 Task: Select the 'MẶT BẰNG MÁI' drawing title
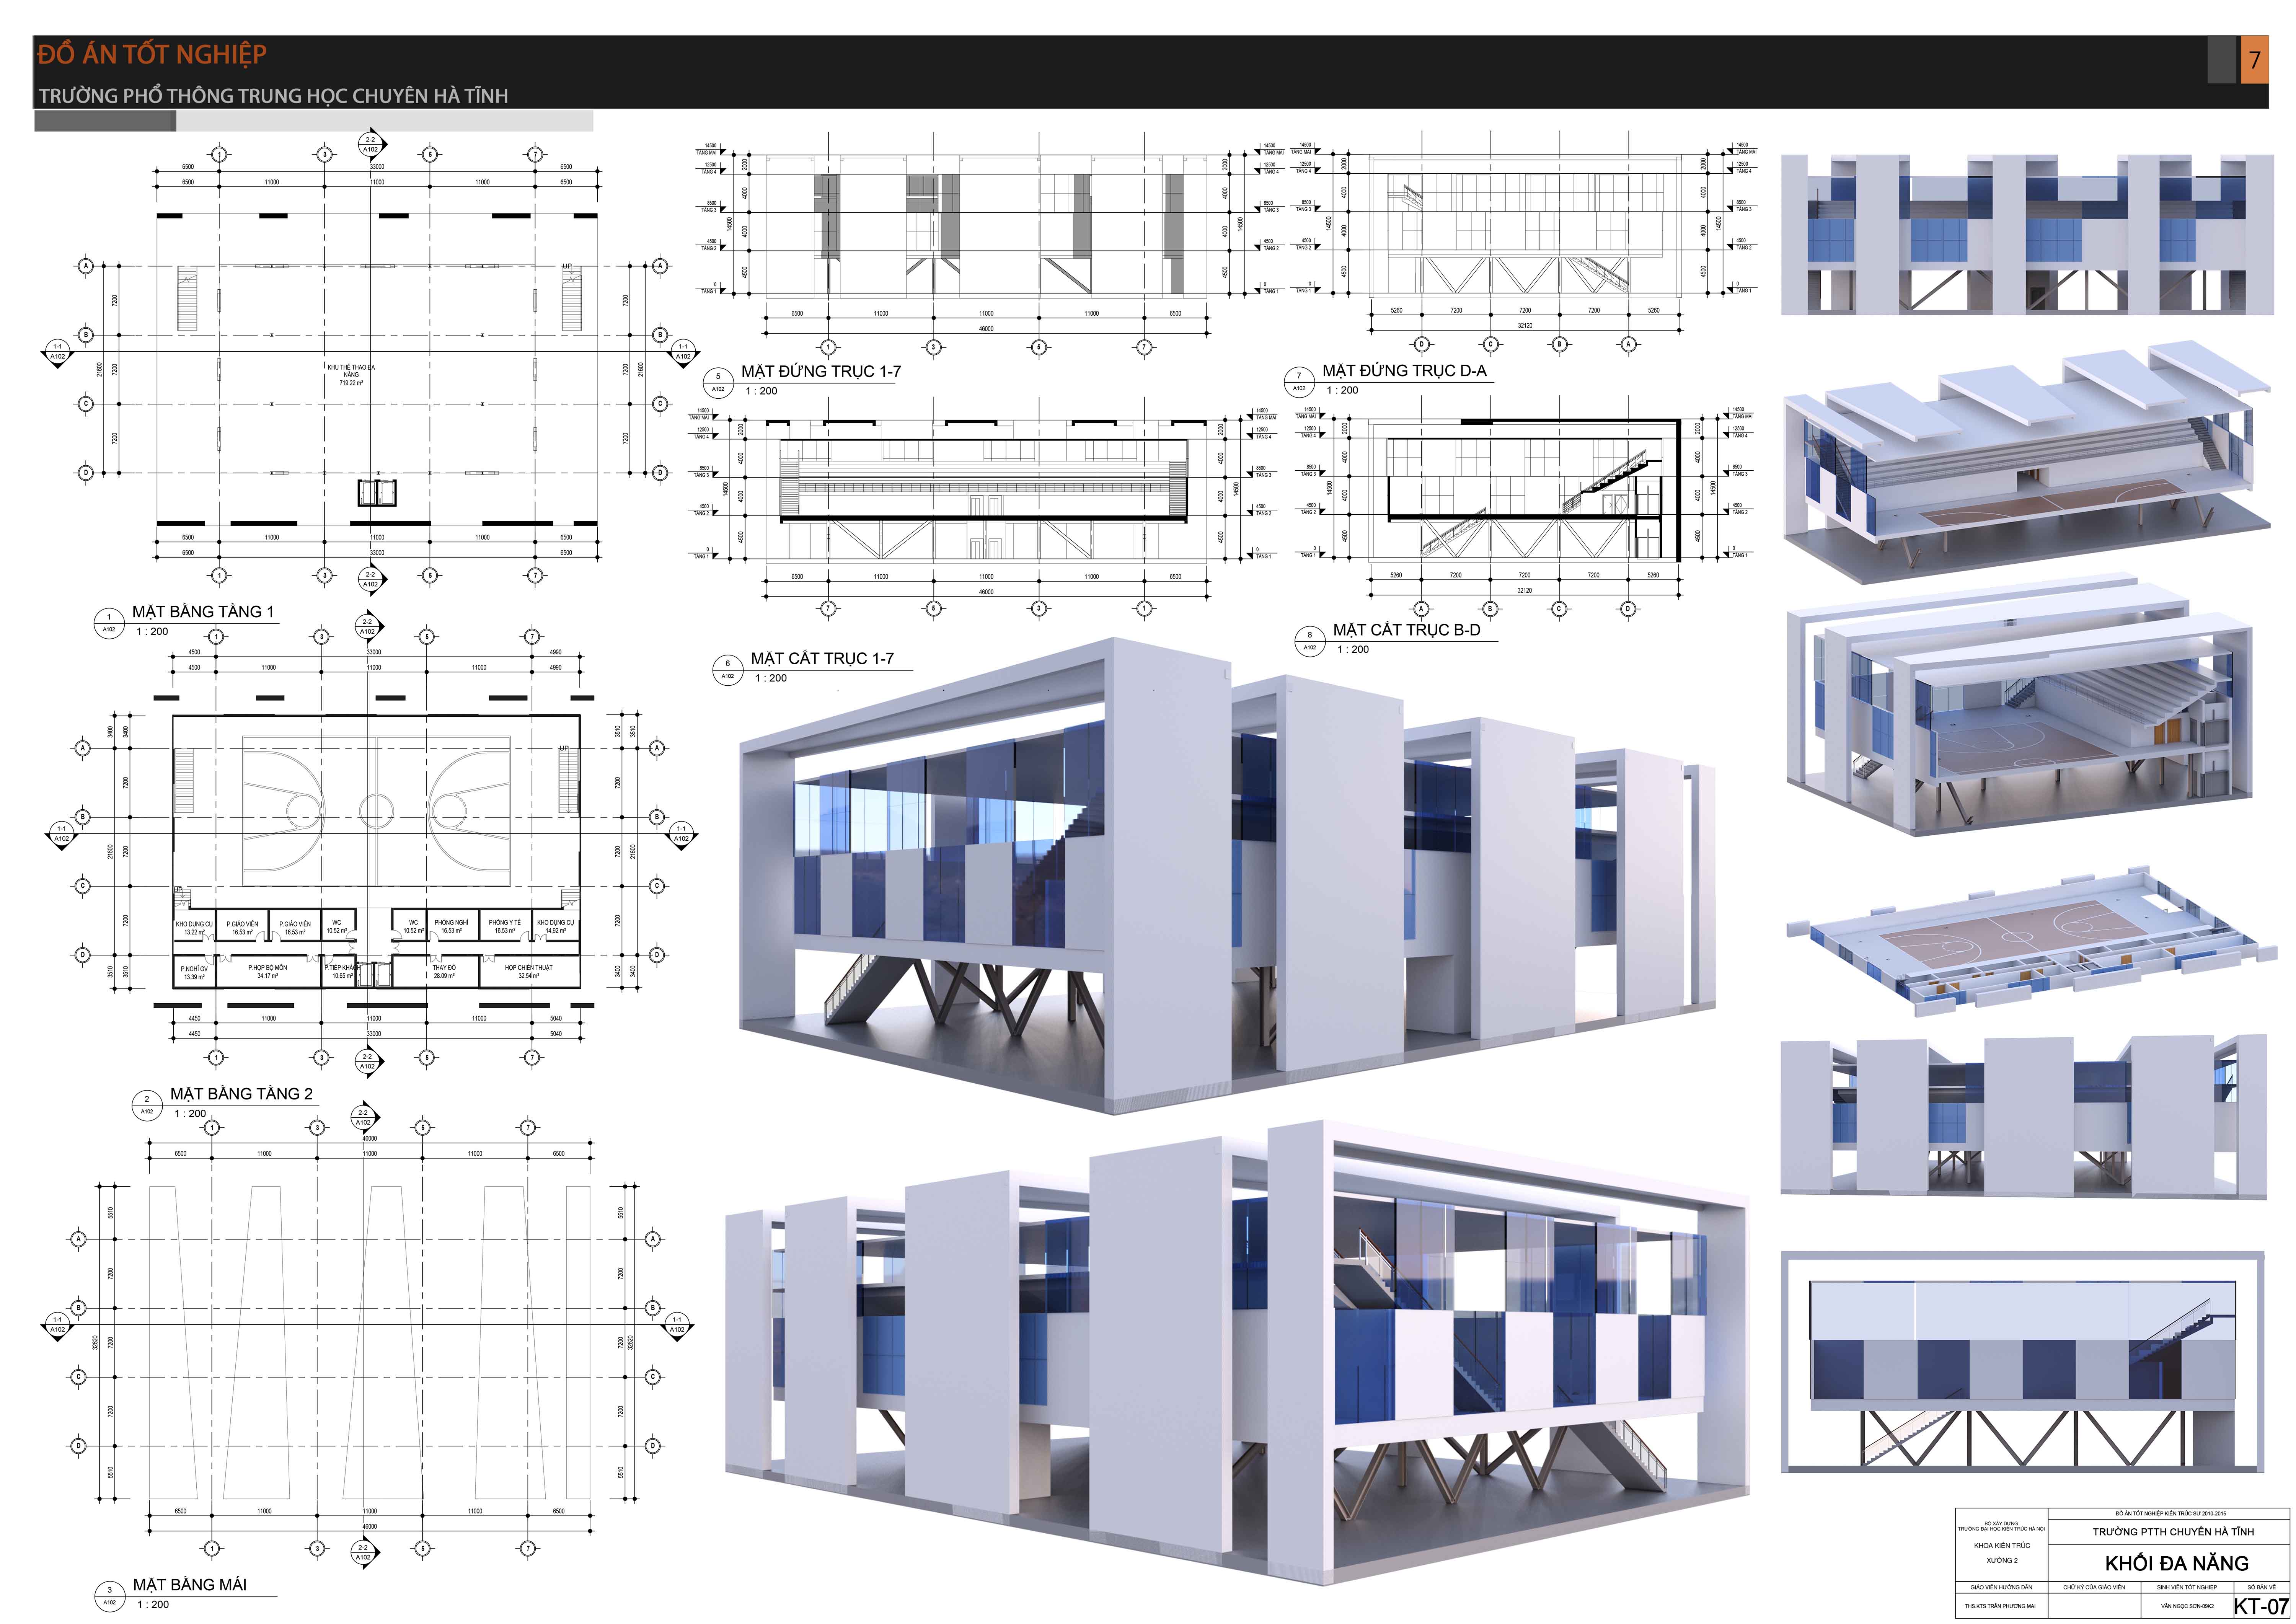tap(190, 1585)
